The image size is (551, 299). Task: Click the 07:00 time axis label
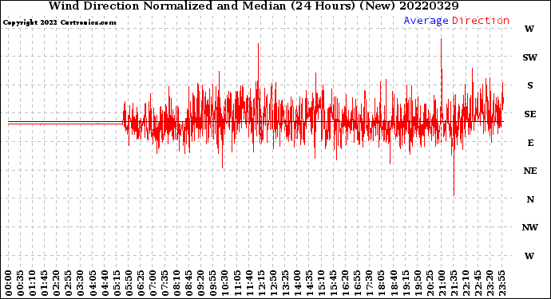(153, 284)
